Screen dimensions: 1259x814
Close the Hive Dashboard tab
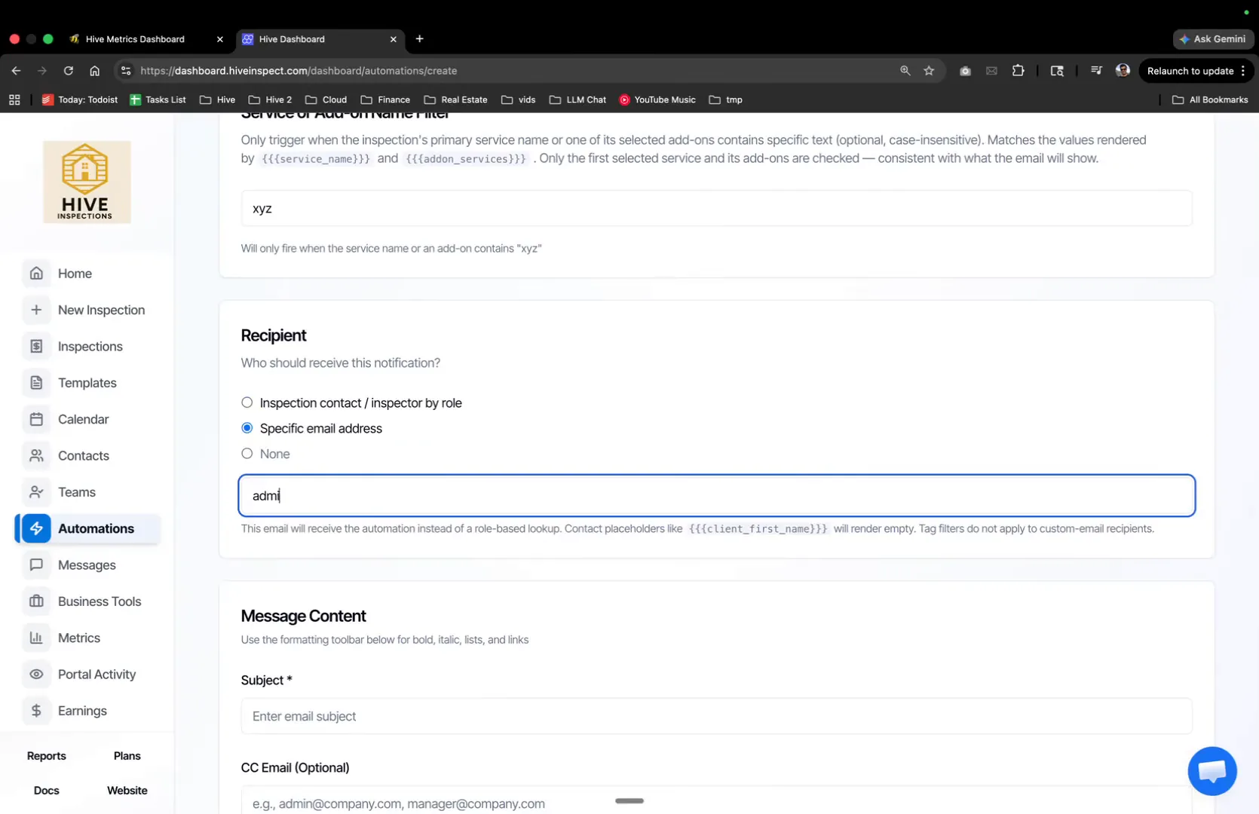pos(394,39)
